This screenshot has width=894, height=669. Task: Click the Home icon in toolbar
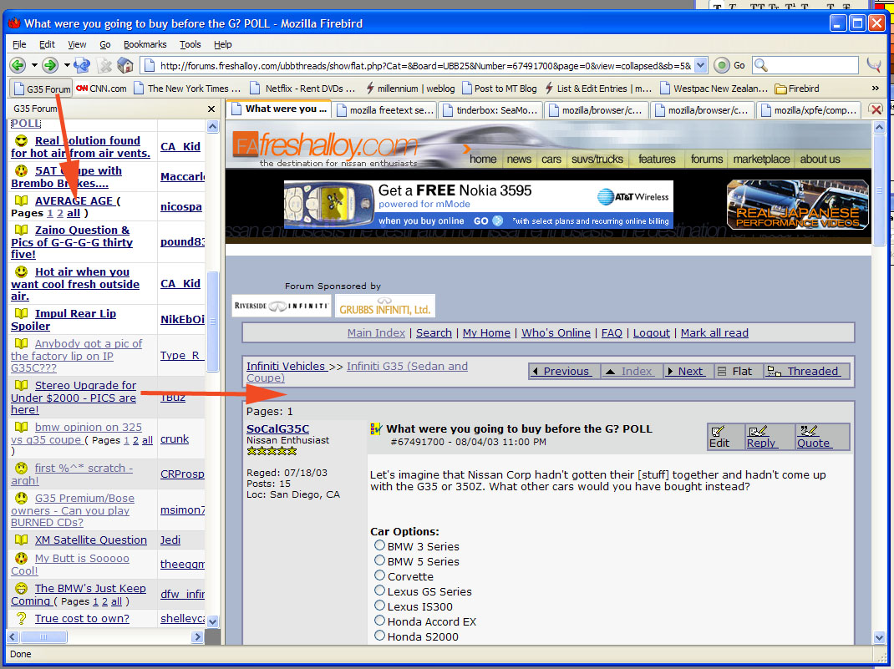tap(124, 65)
